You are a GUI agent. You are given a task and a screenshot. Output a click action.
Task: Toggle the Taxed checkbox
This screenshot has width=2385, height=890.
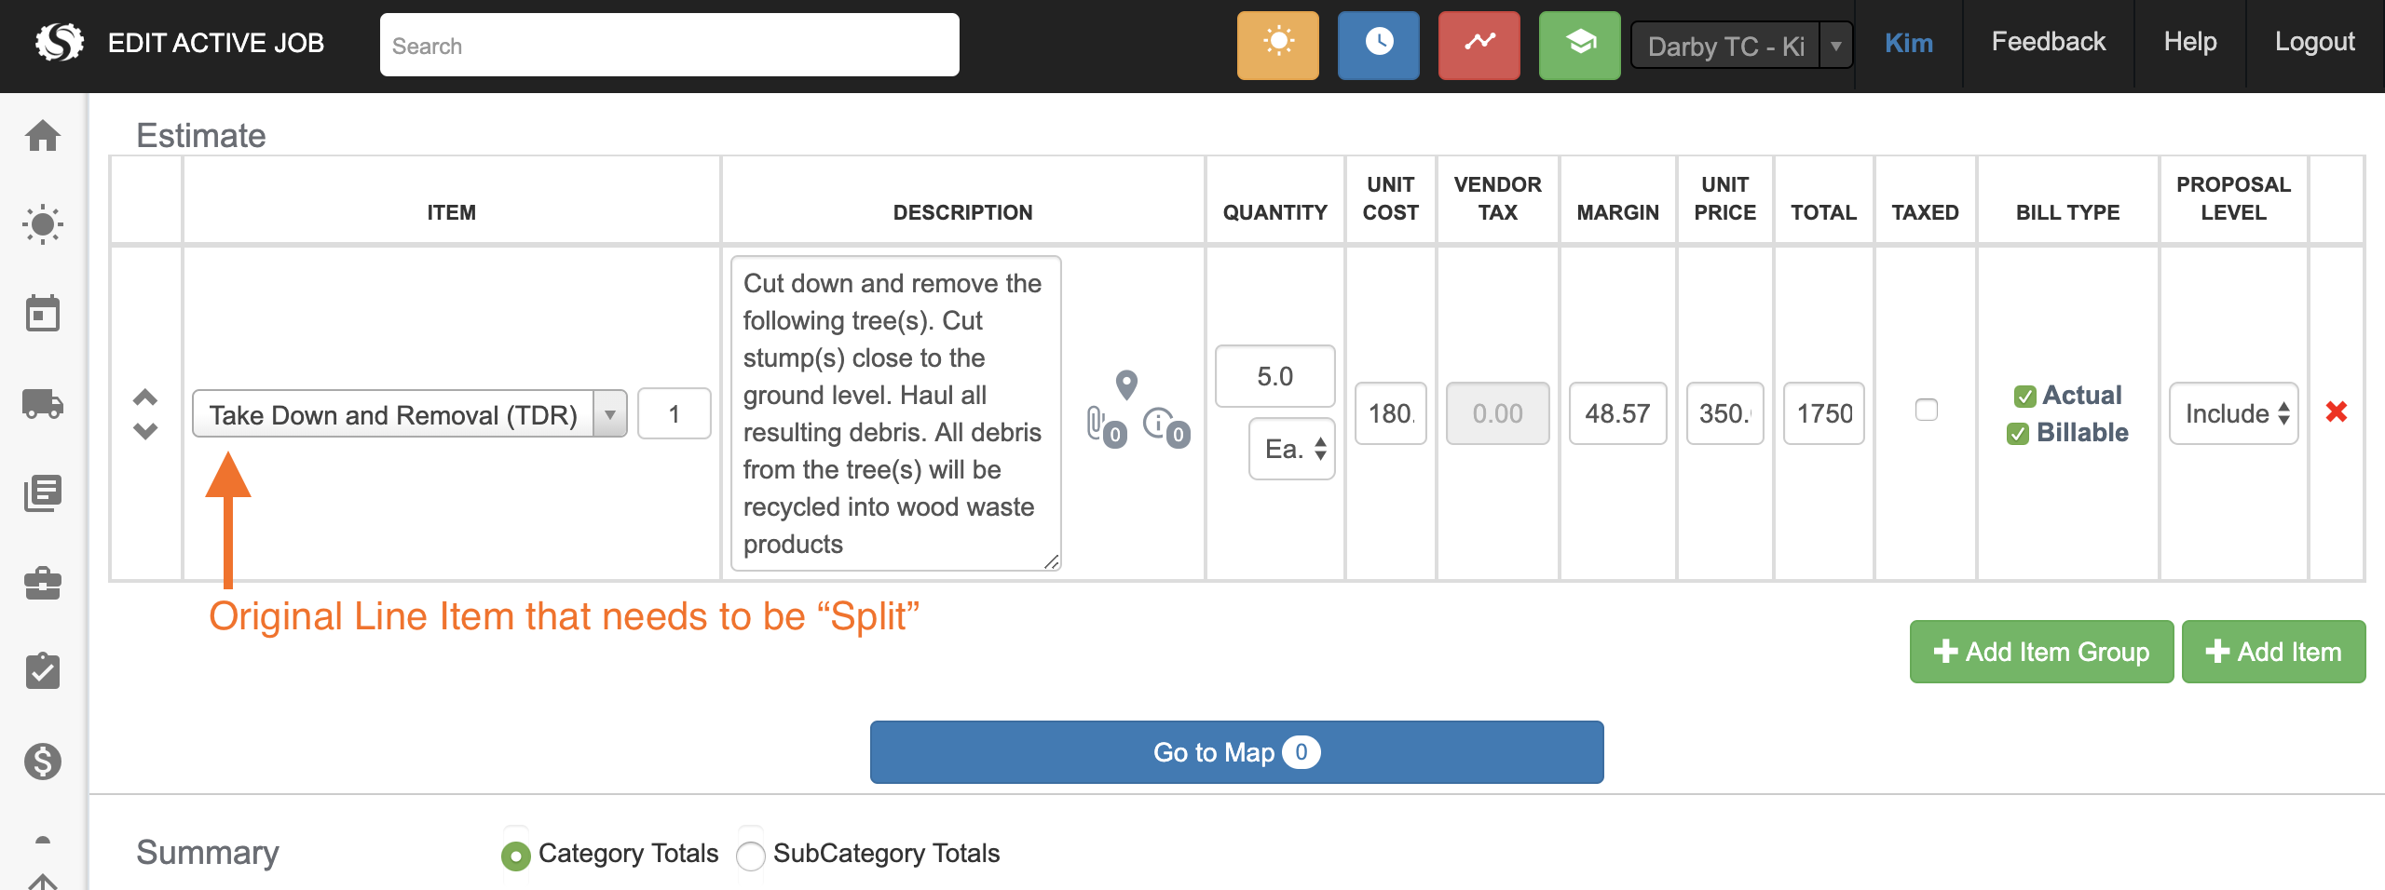point(1926,410)
